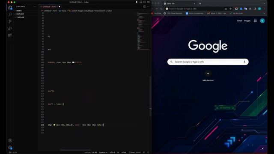Split the VS Code editor right
The width and height of the screenshot is (274, 154).
click(x=144, y=7)
